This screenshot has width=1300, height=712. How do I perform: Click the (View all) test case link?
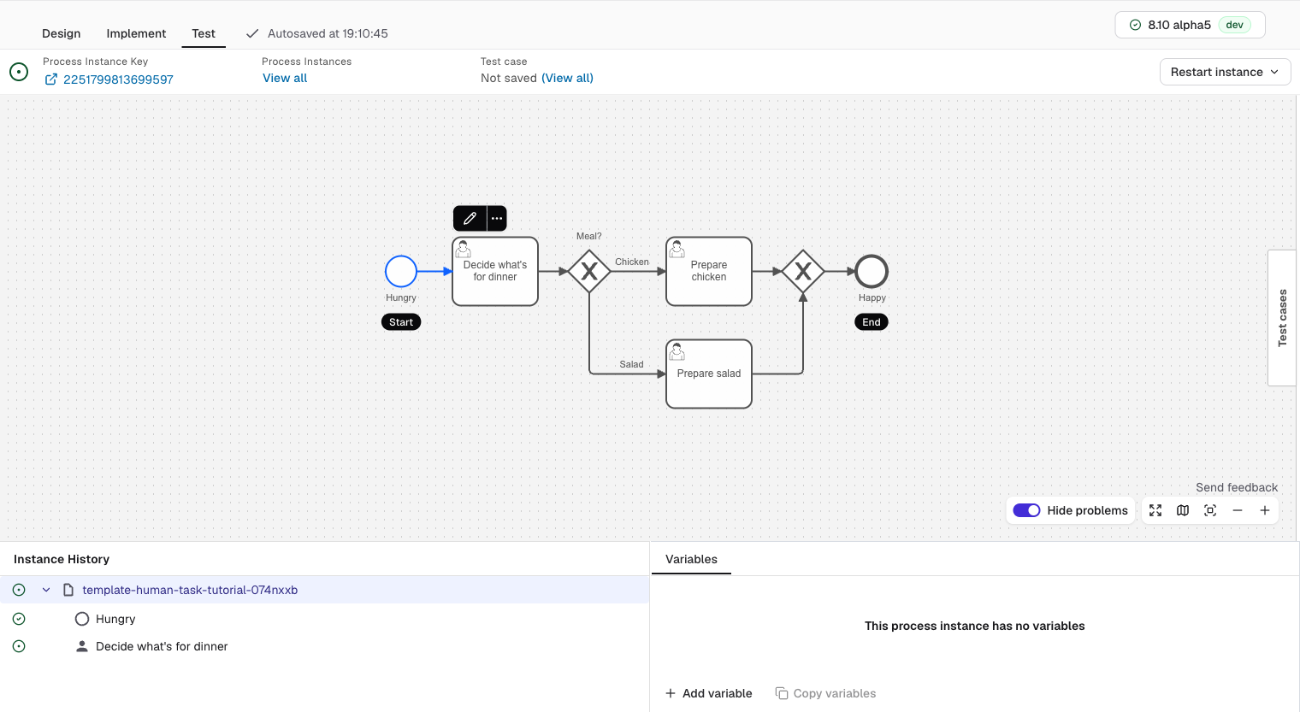[x=567, y=78]
